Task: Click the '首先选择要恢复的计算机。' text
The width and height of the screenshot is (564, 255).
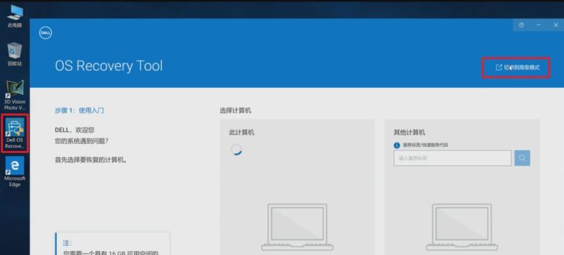Action: click(x=91, y=159)
